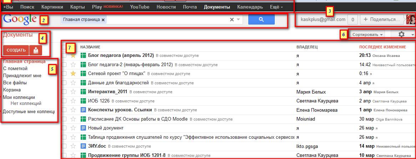This screenshot has height=159, width=416.
Task: Click the Поделиться share button
Action: click(382, 19)
